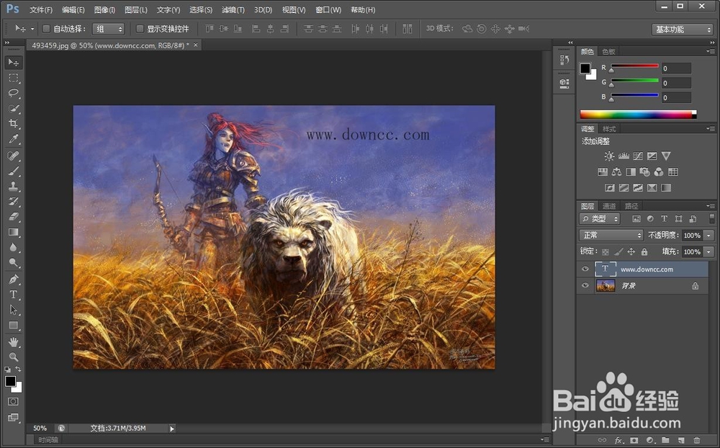Select the Eyedropper tool
This screenshot has height=448, width=720.
click(13, 139)
